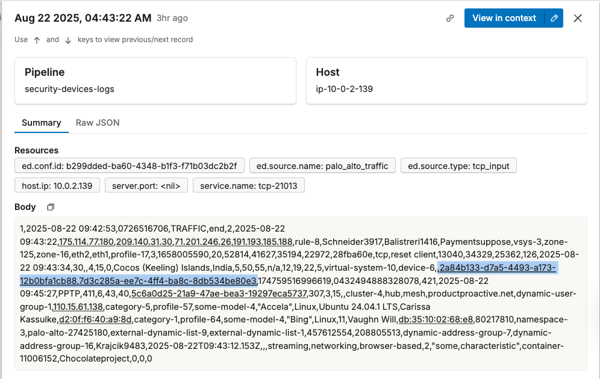Click the underlined IP 175.114.77.180
Image resolution: width=600 pixels, height=379 pixels.
point(86,242)
